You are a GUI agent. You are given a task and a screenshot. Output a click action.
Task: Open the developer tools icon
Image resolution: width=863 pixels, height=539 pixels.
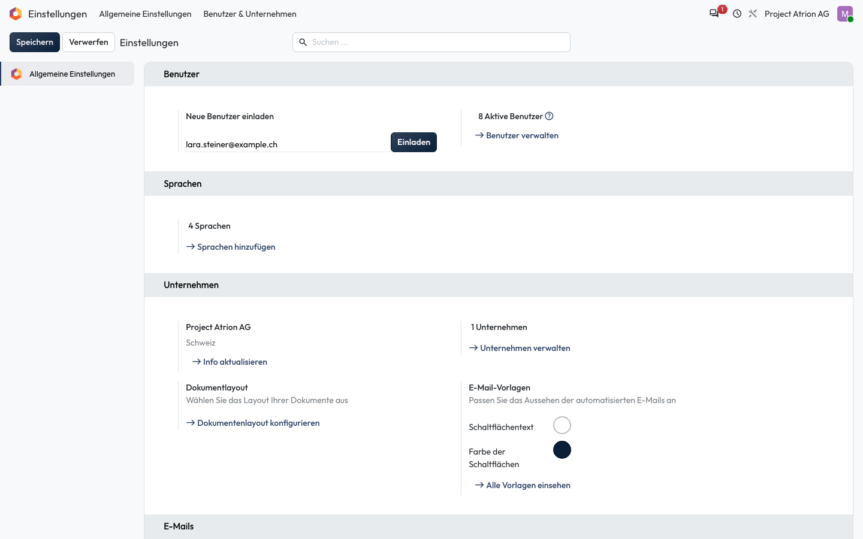(x=753, y=14)
